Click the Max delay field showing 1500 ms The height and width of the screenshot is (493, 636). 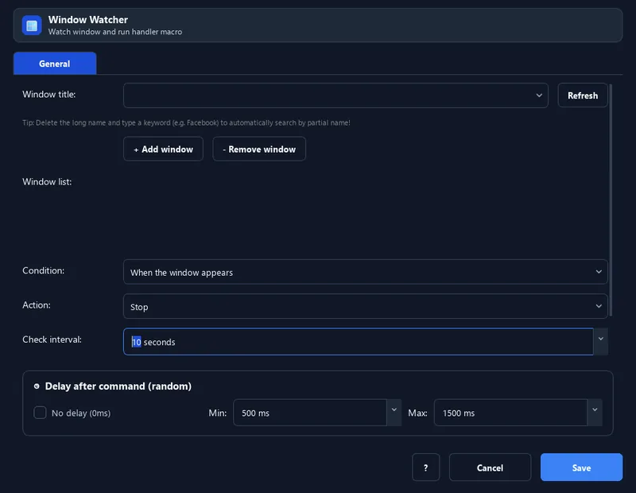[x=510, y=413]
